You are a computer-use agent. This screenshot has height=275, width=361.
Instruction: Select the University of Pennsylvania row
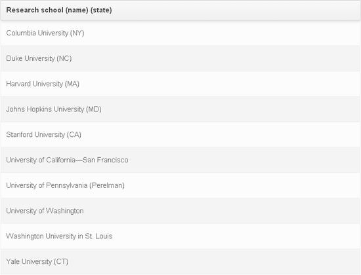pos(180,185)
